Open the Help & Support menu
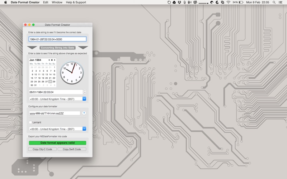The height and width of the screenshot is (179, 287). point(76,2)
